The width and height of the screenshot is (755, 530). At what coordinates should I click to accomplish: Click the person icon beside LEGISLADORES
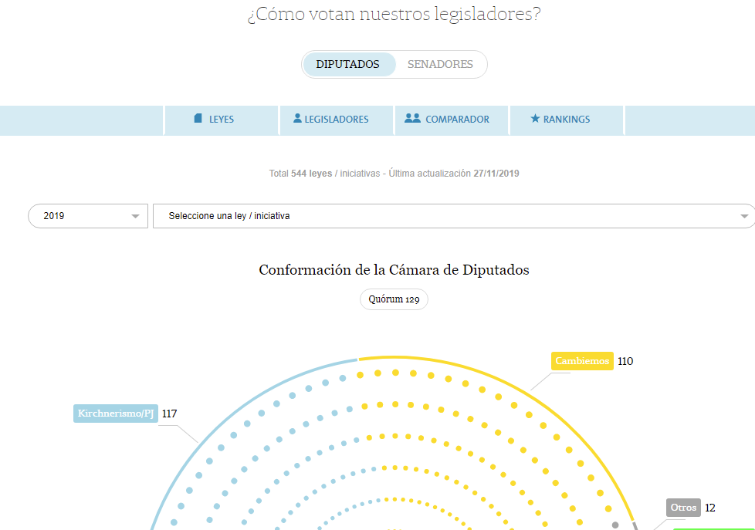pyautogui.click(x=297, y=118)
